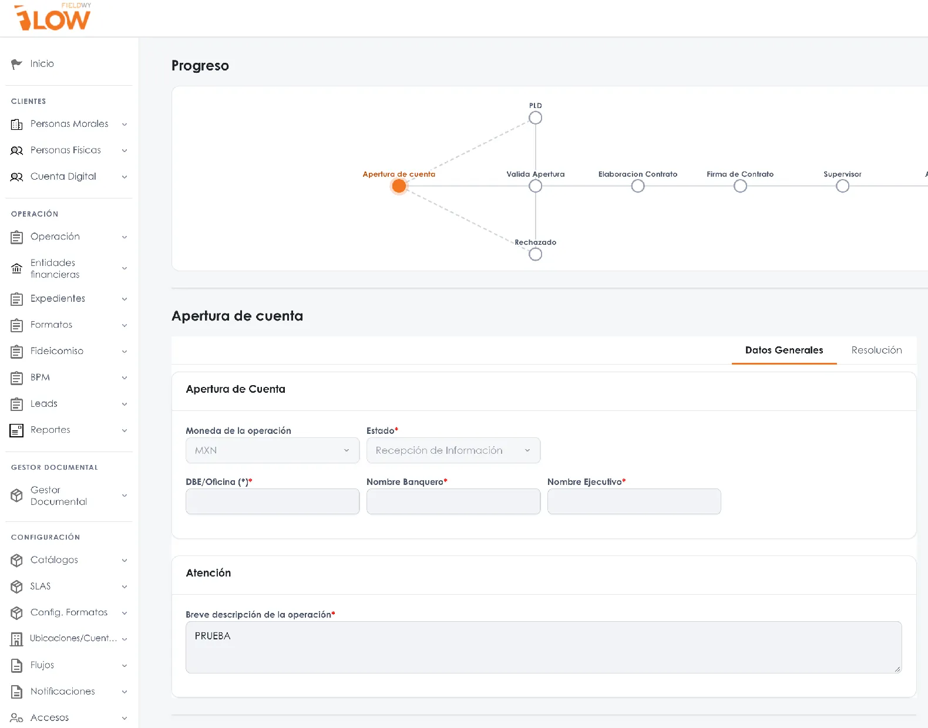Click the Cuenta Digital people icon
Screen dimensions: 928x728
(16, 177)
